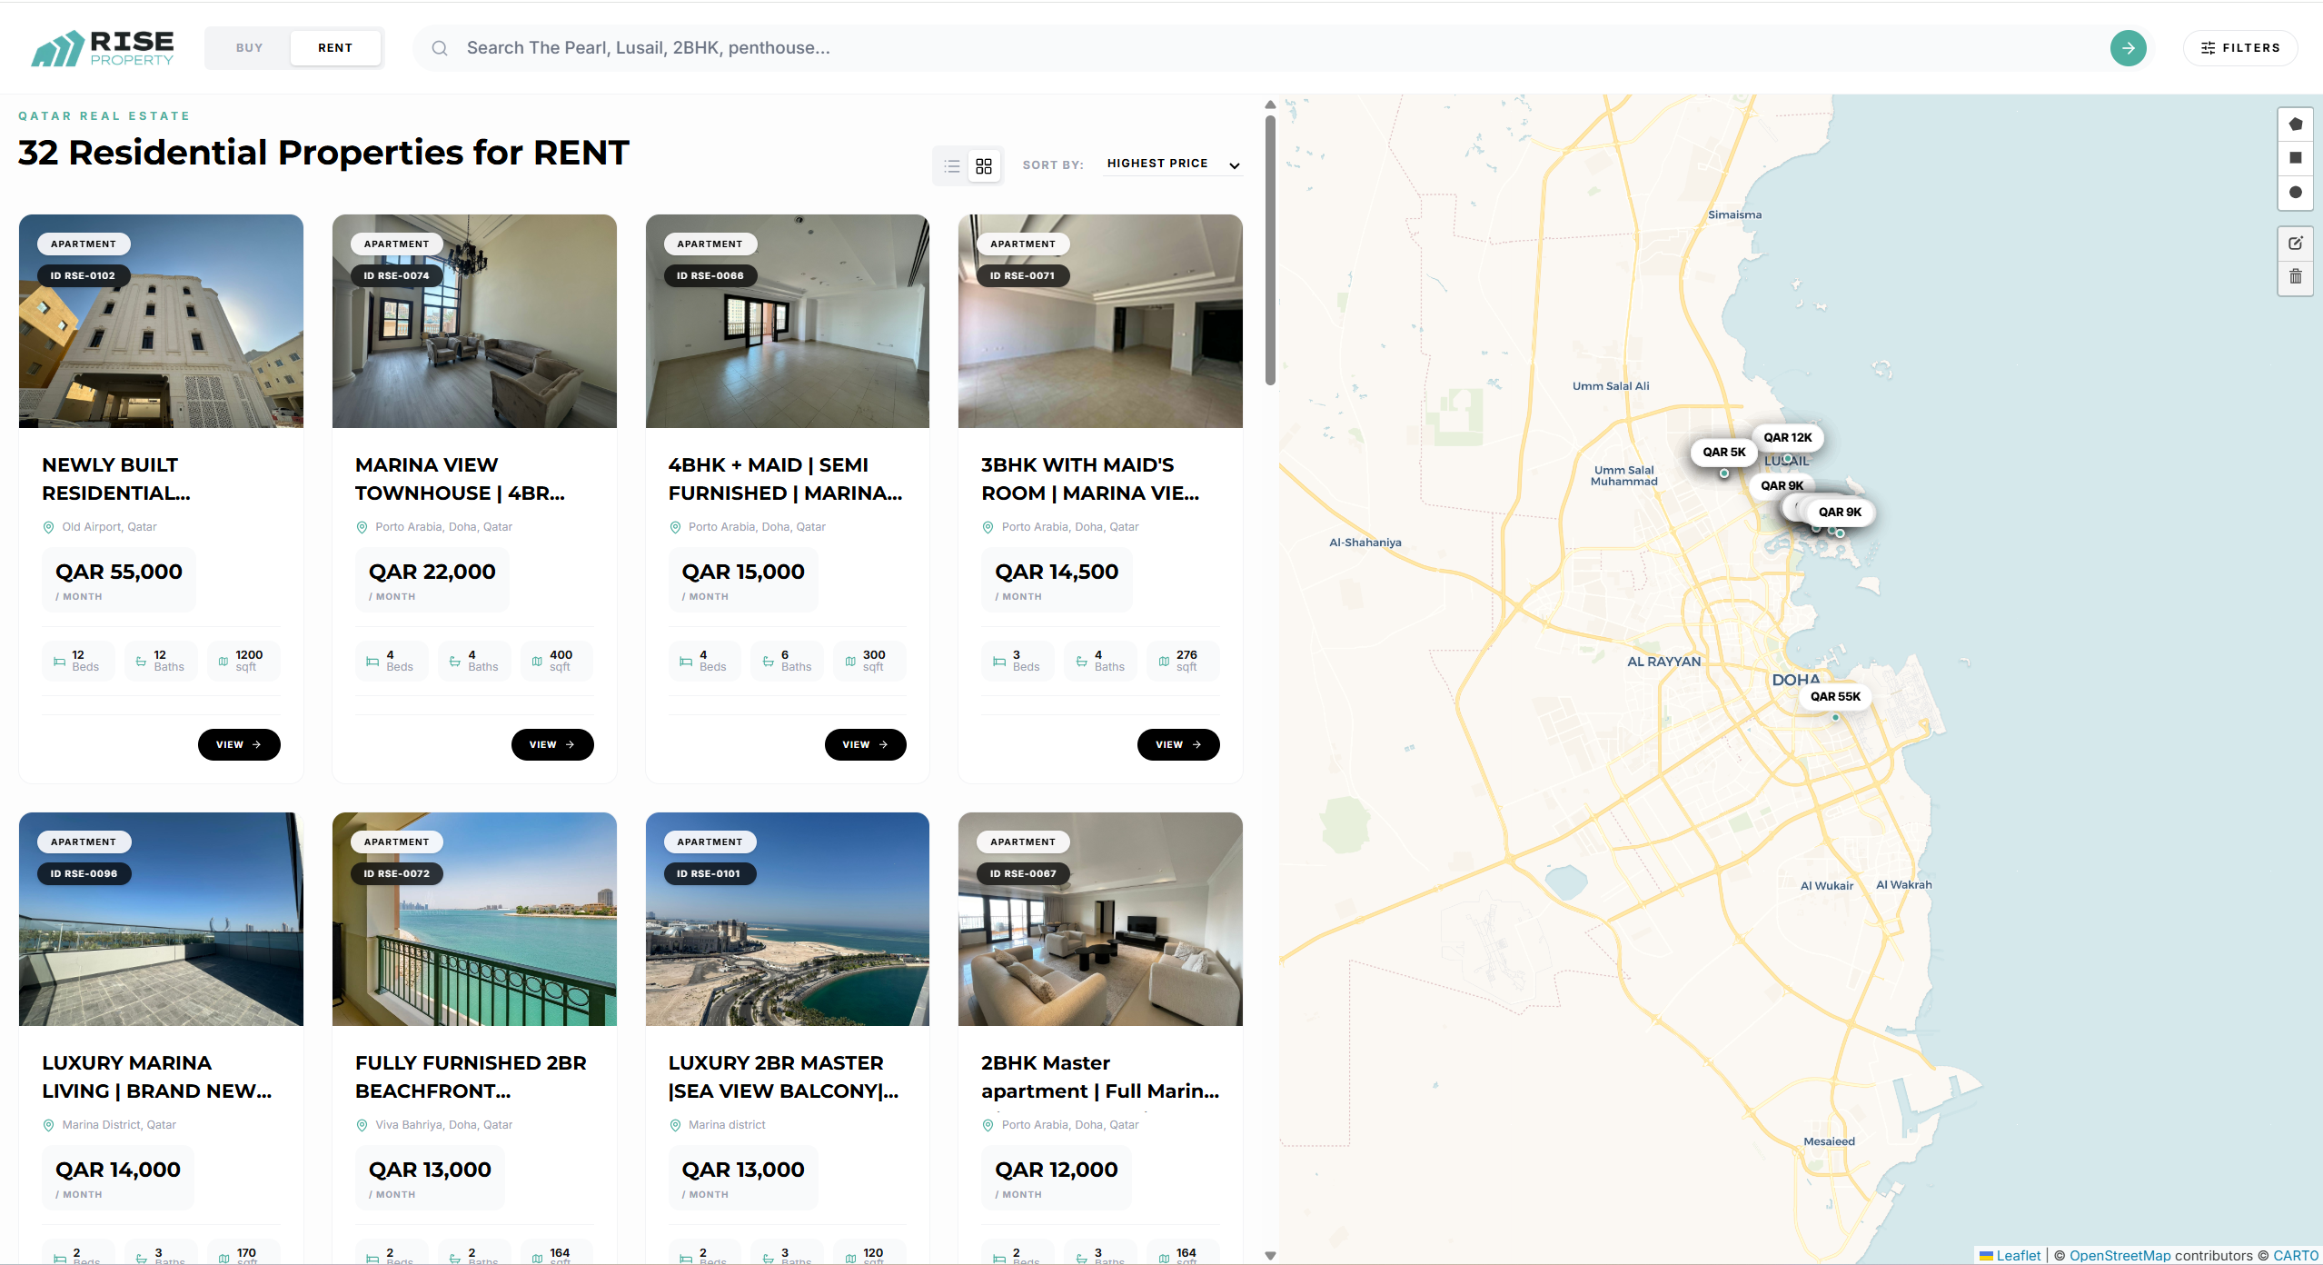2323x1265 pixels.
Task: Click scrollbar down arrow of listings
Action: tap(1270, 1255)
